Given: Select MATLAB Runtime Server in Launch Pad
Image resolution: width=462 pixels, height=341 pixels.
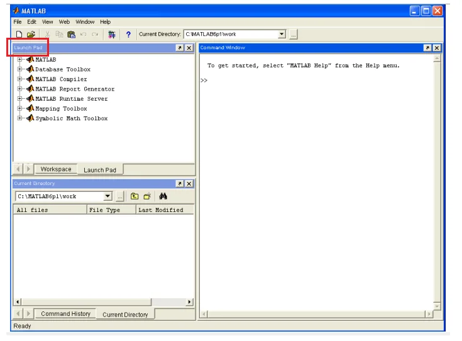Looking at the screenshot, I should pyautogui.click(x=71, y=99).
